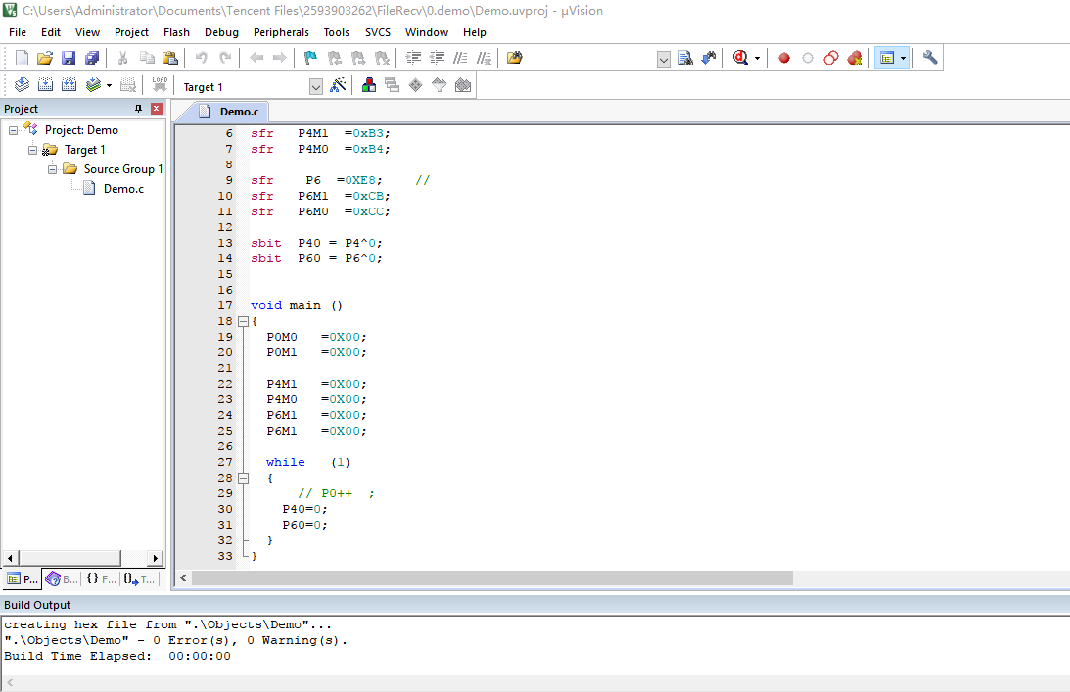Build target files icon
The image size is (1070, 692).
[46, 85]
